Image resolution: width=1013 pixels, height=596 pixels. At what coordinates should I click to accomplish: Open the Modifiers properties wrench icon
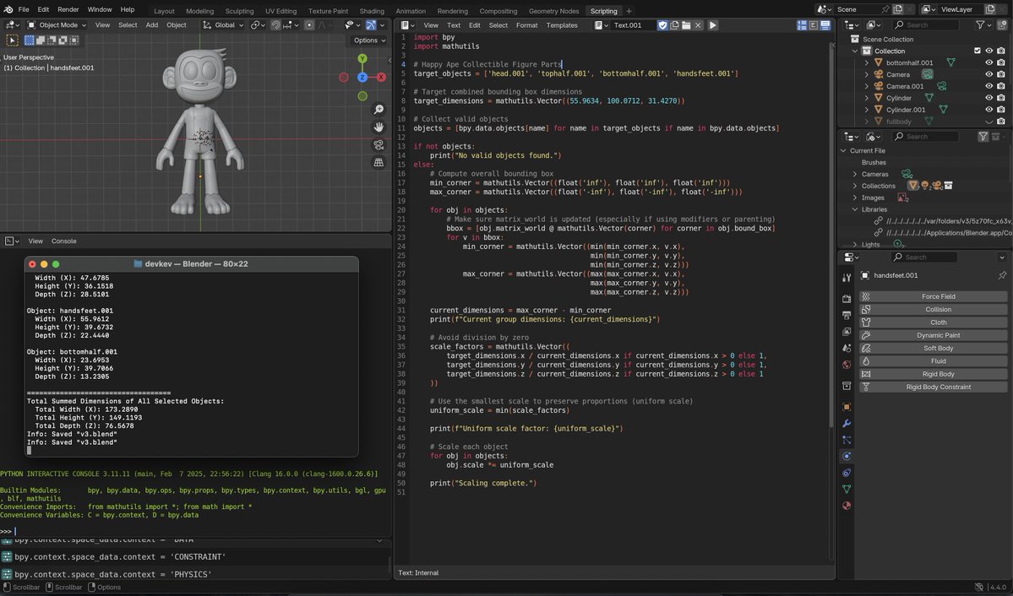[847, 424]
